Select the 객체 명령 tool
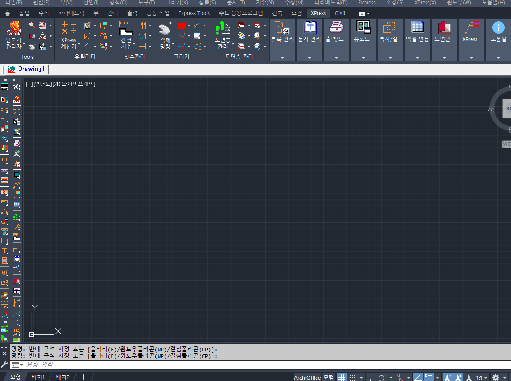511x381 pixels. [x=165, y=35]
